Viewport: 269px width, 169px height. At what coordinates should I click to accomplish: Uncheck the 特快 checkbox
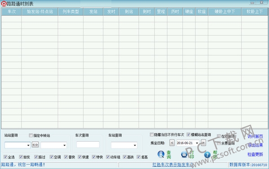coord(94,157)
